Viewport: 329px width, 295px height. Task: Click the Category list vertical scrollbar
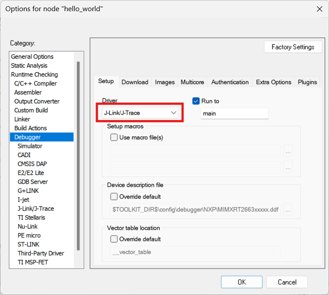coord(78,156)
